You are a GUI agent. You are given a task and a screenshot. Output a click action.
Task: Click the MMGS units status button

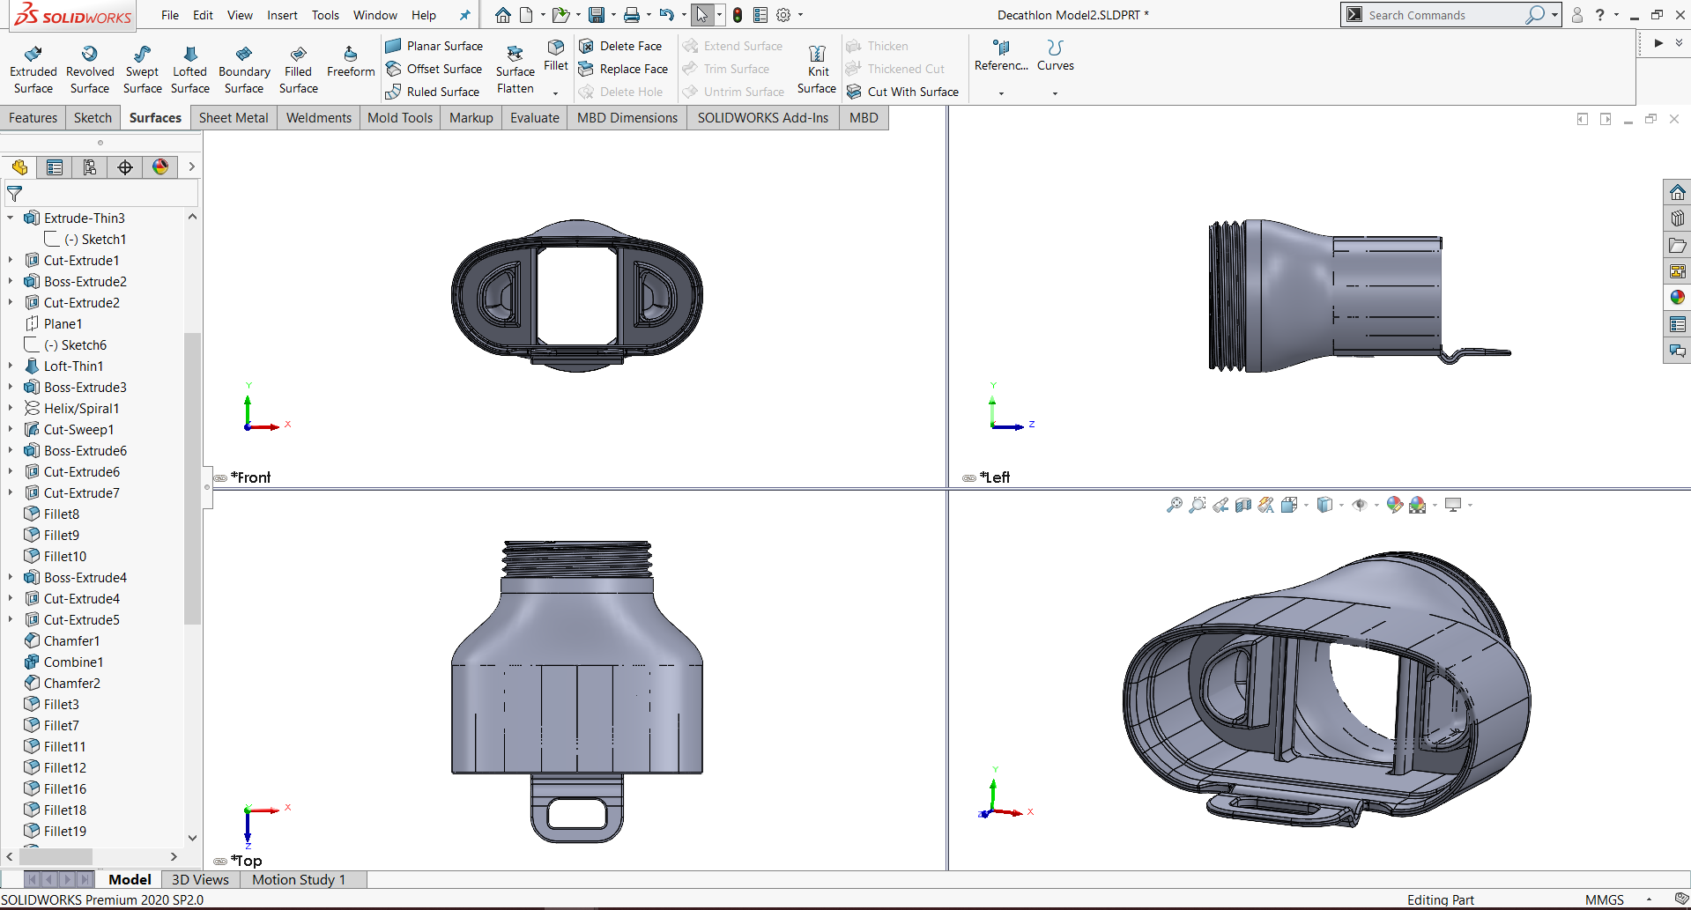coord(1604,899)
